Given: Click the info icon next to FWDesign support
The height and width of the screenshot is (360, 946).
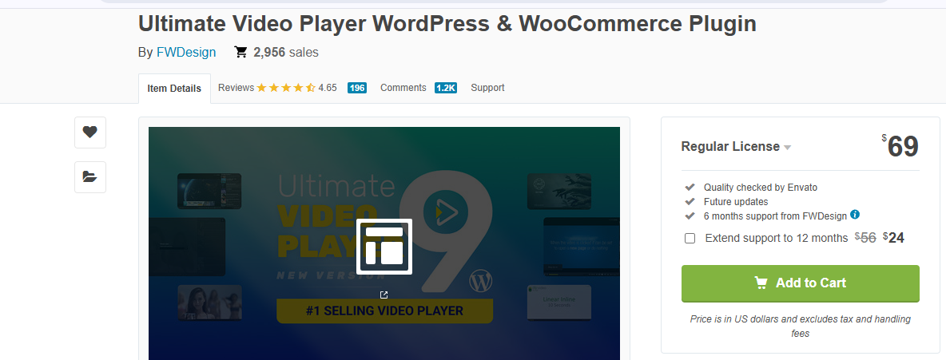Looking at the screenshot, I should pyautogui.click(x=855, y=215).
